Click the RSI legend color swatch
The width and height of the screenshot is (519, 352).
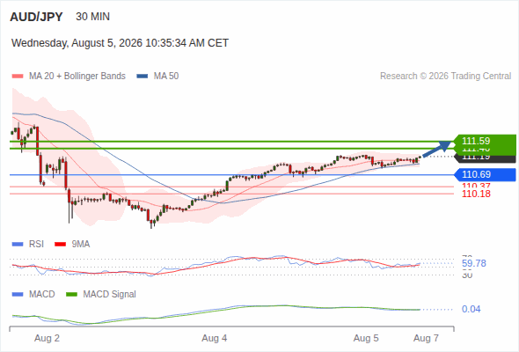[18, 245]
